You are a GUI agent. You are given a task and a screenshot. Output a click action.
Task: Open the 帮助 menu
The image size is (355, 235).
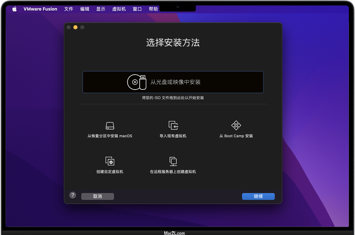click(x=153, y=9)
